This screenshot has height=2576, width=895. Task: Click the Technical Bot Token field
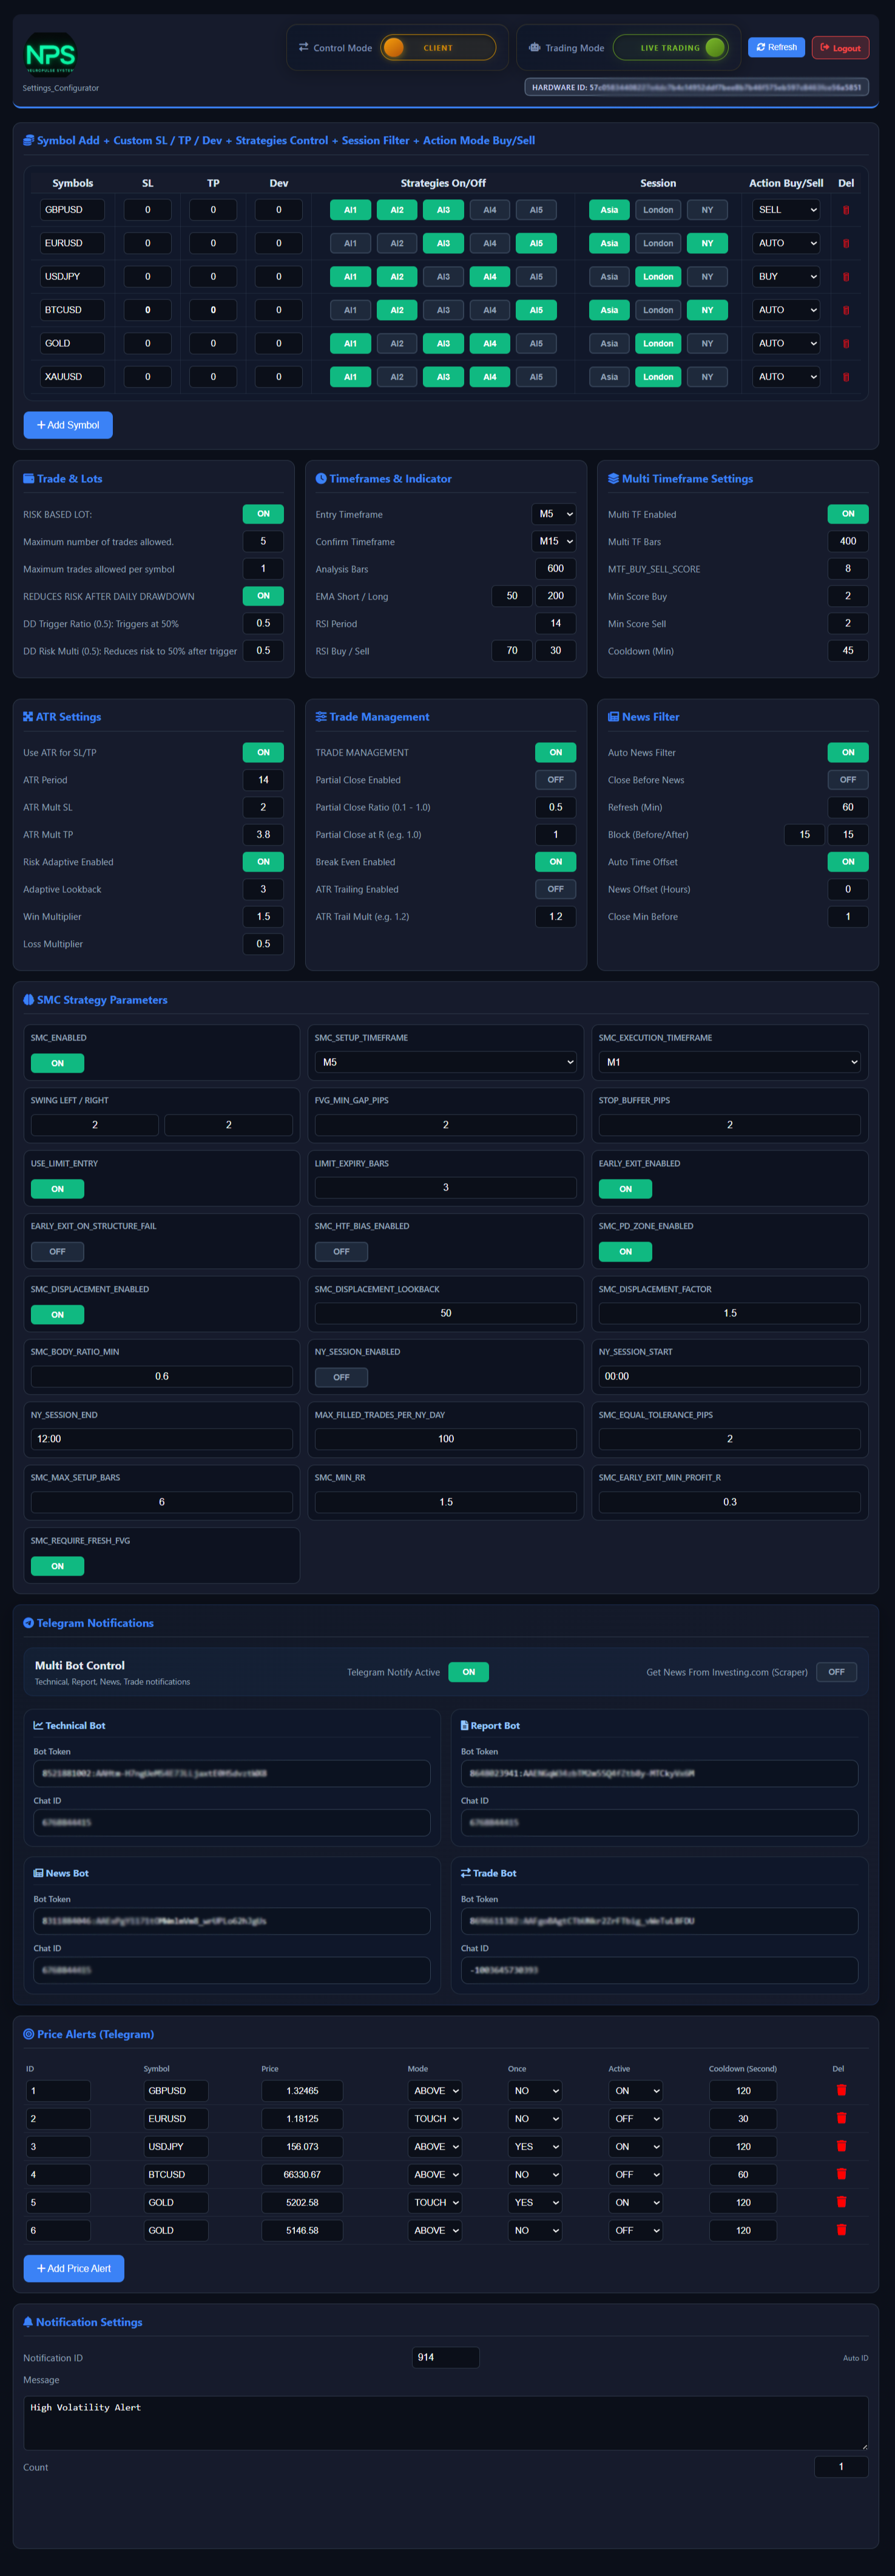coord(232,1773)
